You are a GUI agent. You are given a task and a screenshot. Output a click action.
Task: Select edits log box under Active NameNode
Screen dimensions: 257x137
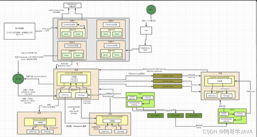(x=65, y=95)
